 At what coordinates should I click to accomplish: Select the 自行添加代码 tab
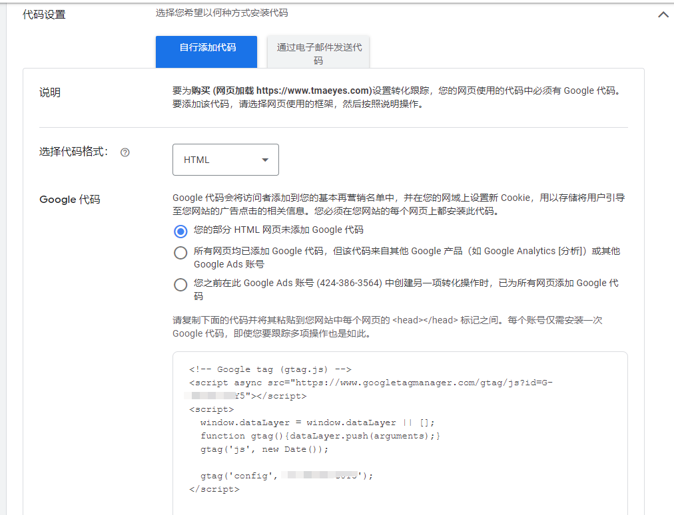[206, 51]
